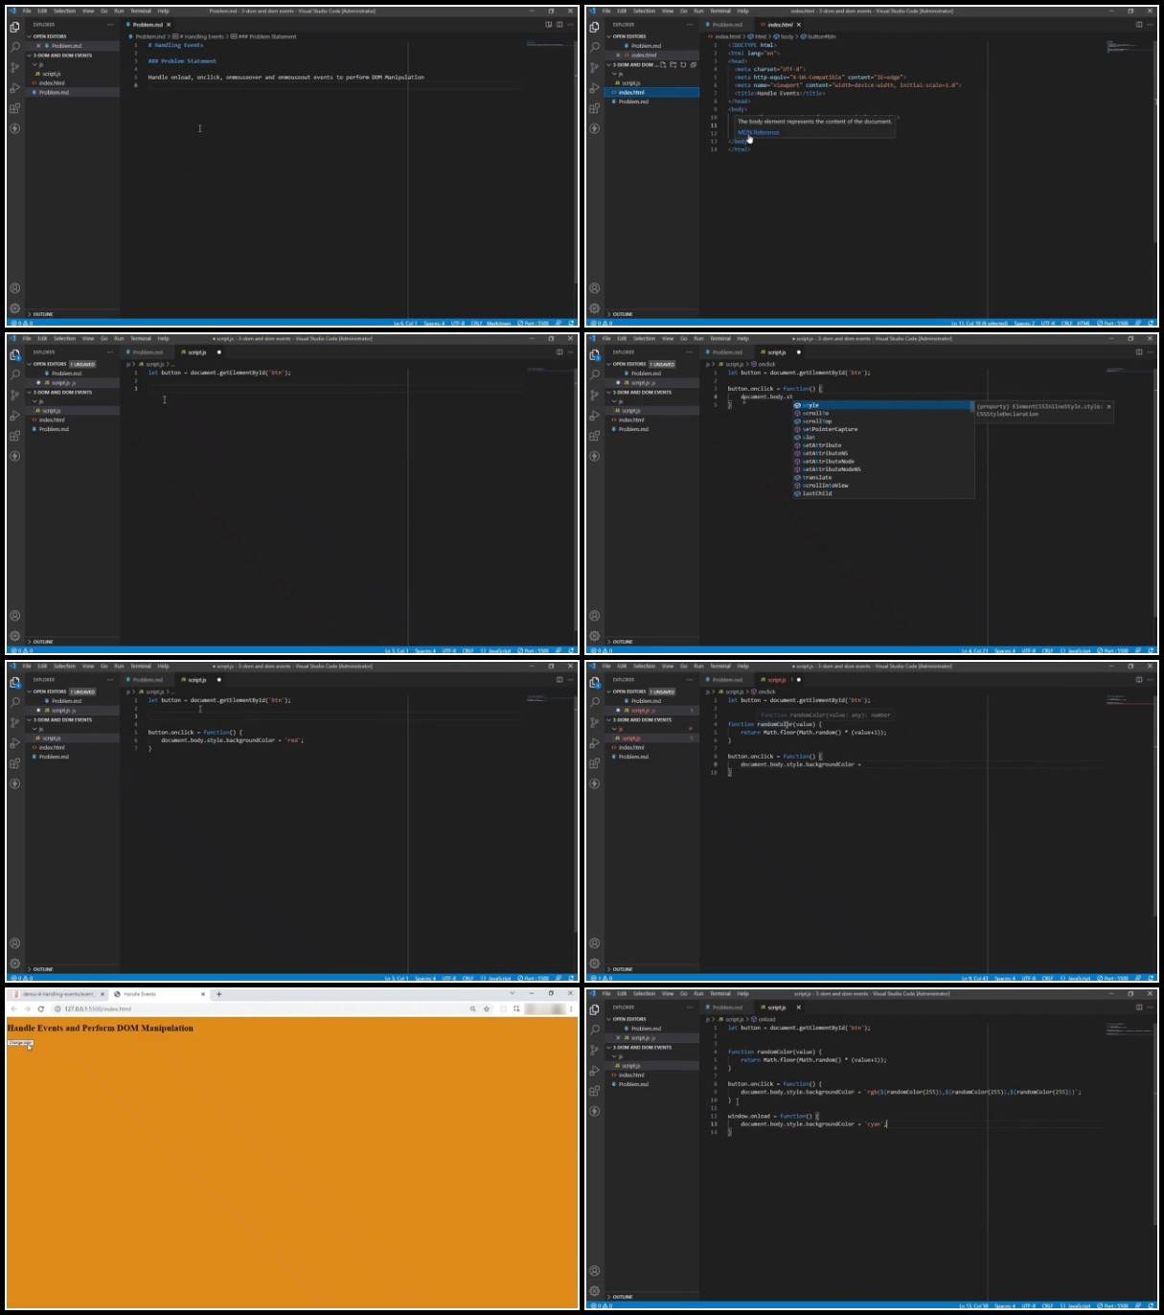Select 'translate' suggestion in the autocomplete list

pyautogui.click(x=881, y=477)
